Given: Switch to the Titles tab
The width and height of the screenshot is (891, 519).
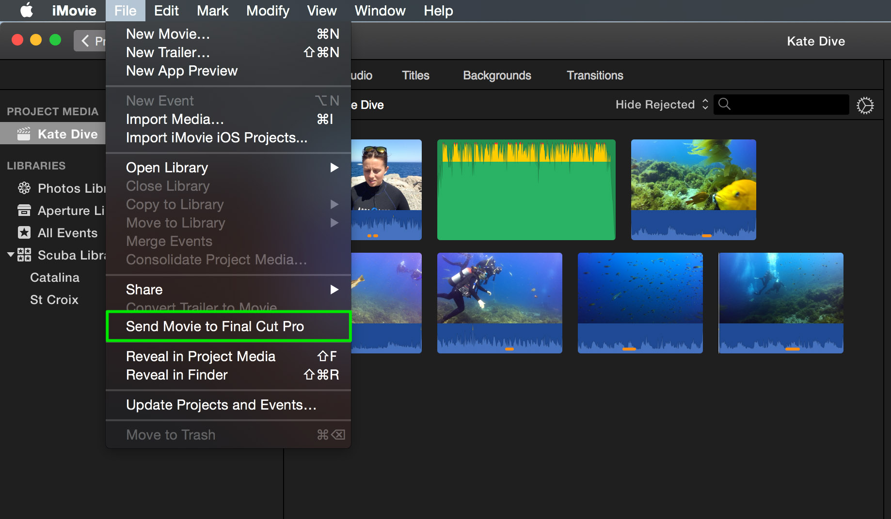Looking at the screenshot, I should tap(415, 76).
